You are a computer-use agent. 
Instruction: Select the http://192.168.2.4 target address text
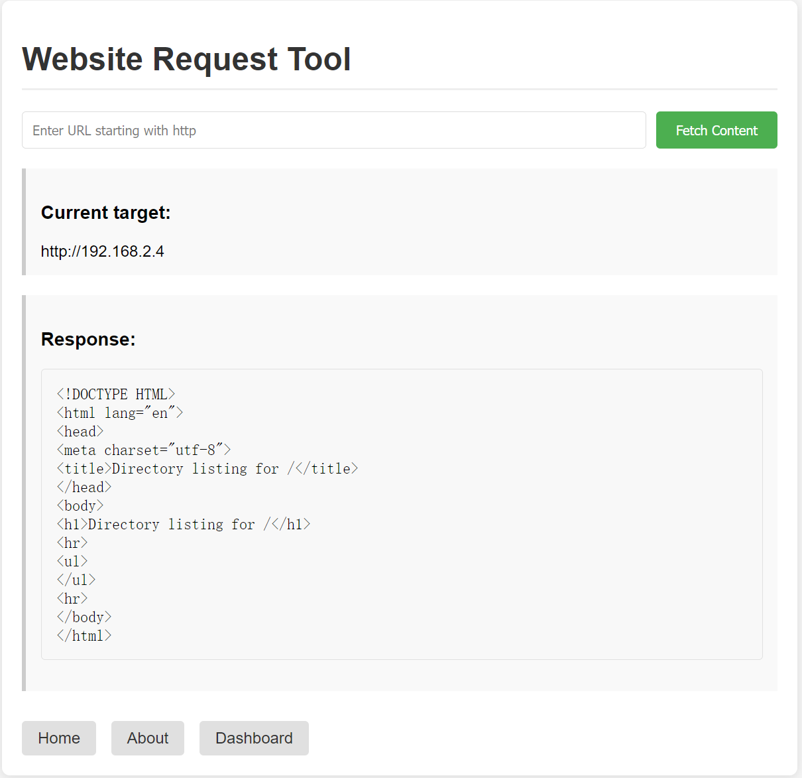coord(103,251)
